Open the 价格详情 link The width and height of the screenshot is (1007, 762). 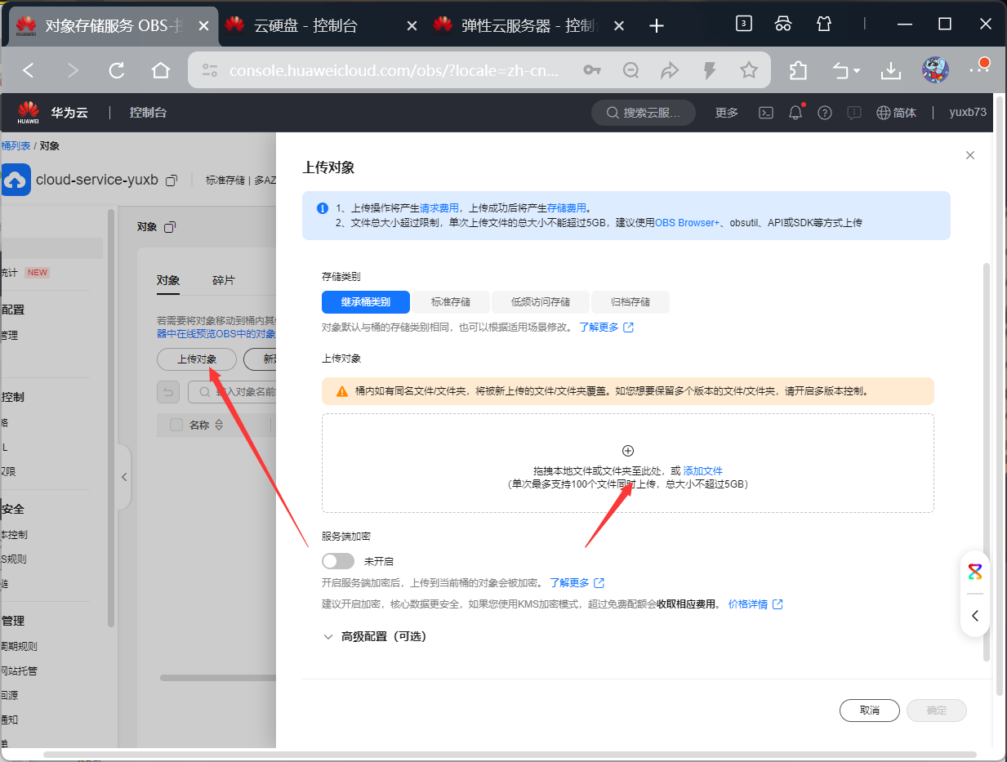(x=755, y=604)
